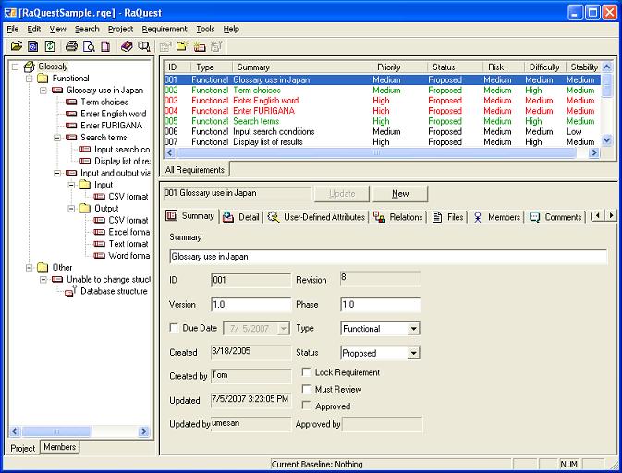622x473 pixels.
Task: Collapse the Other folder node
Action: [30, 268]
